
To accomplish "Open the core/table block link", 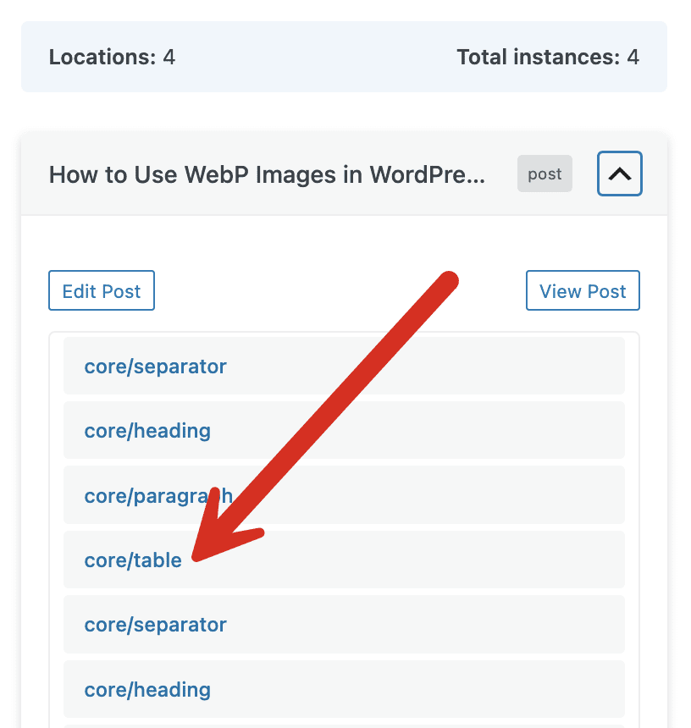I will [133, 560].
